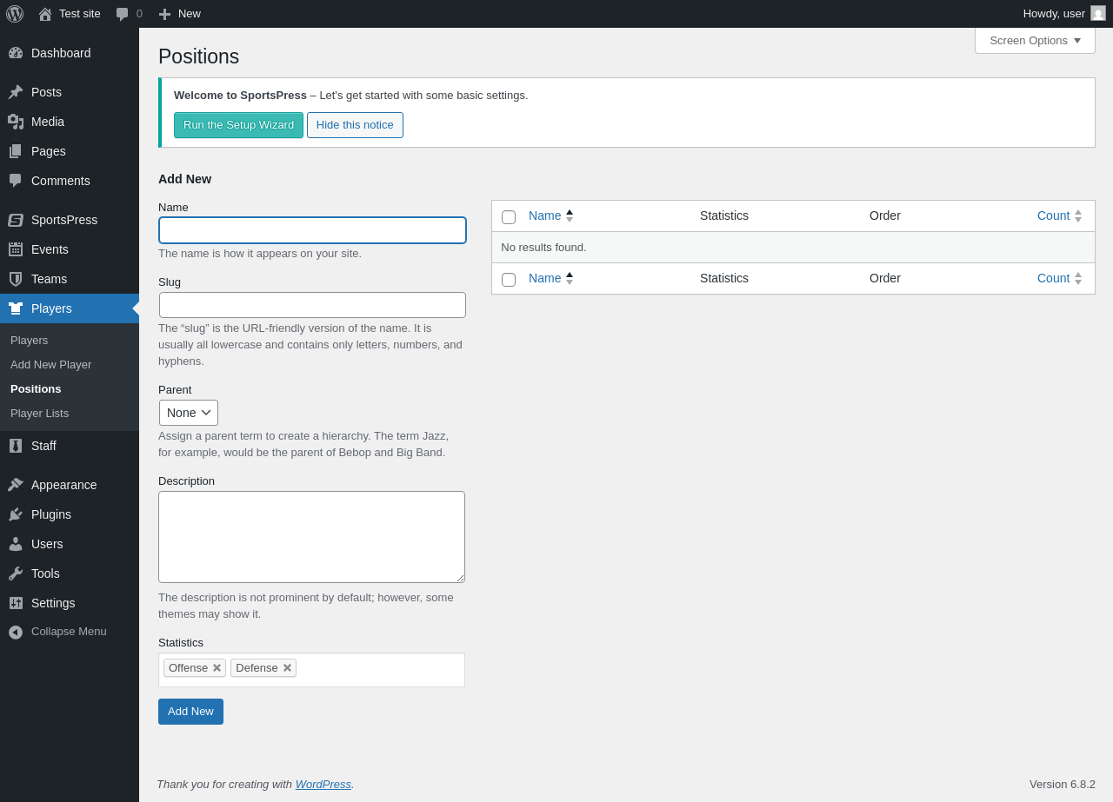The image size is (1113, 802).
Task: Open the comments bubble icon in admin bar
Action: (x=122, y=14)
